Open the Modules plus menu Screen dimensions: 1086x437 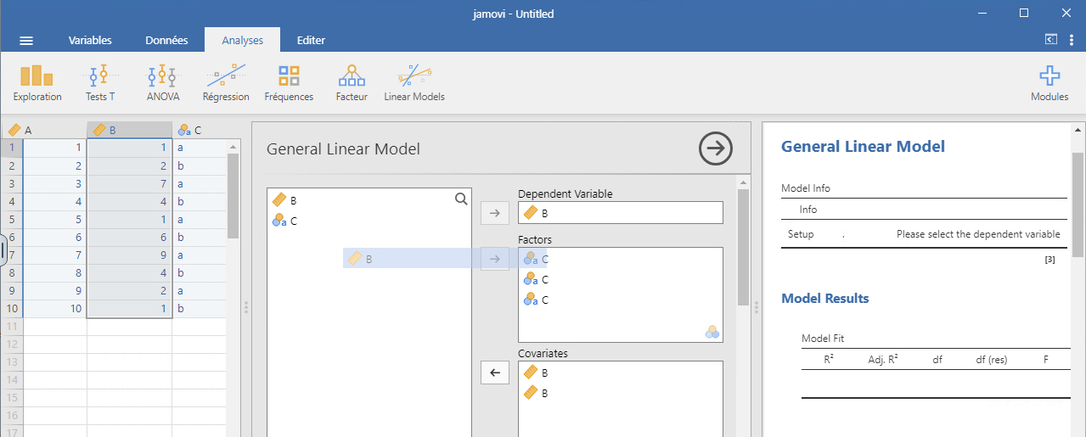(1049, 83)
